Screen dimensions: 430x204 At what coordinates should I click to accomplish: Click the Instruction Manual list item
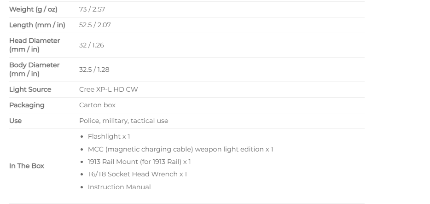(119, 187)
